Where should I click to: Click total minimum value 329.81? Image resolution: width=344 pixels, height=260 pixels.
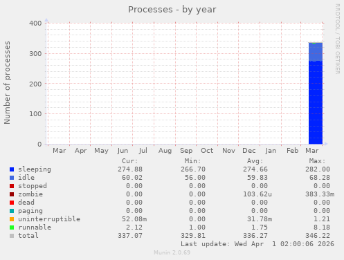coord(193,236)
